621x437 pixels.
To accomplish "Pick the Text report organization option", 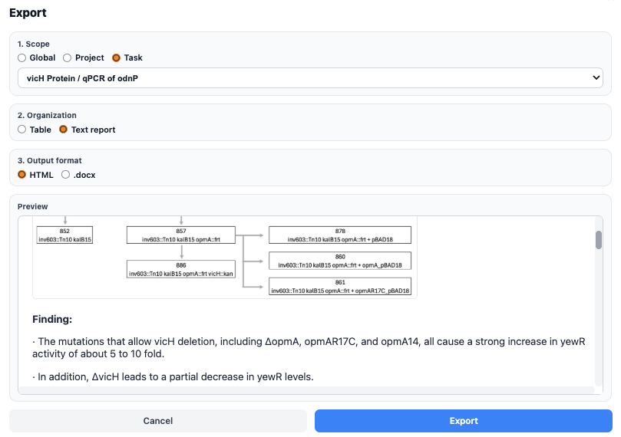I will [64, 130].
